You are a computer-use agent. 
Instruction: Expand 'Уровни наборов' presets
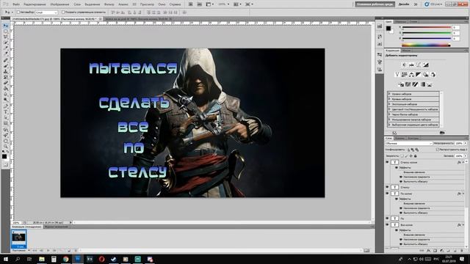(x=389, y=94)
